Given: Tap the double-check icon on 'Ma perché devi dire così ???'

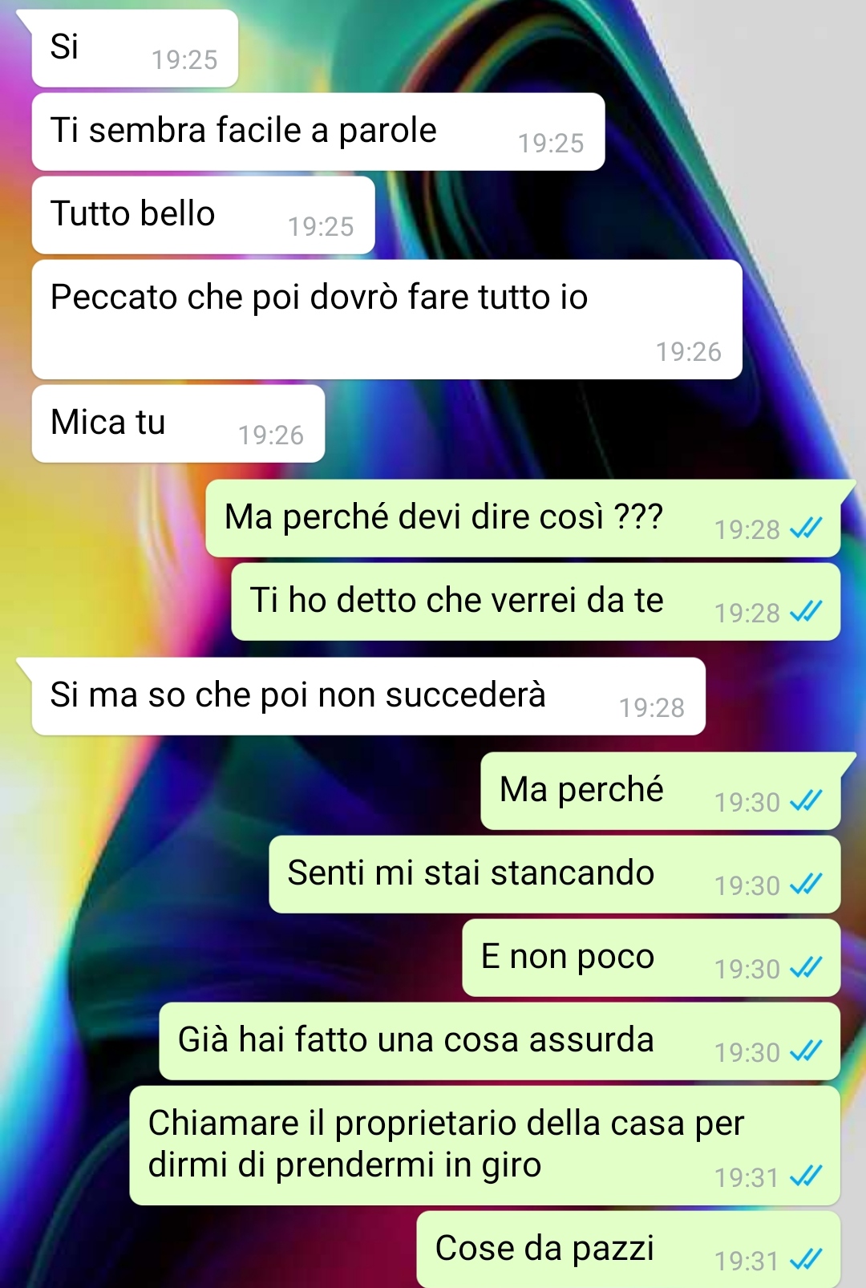Looking at the screenshot, I should click(x=806, y=528).
